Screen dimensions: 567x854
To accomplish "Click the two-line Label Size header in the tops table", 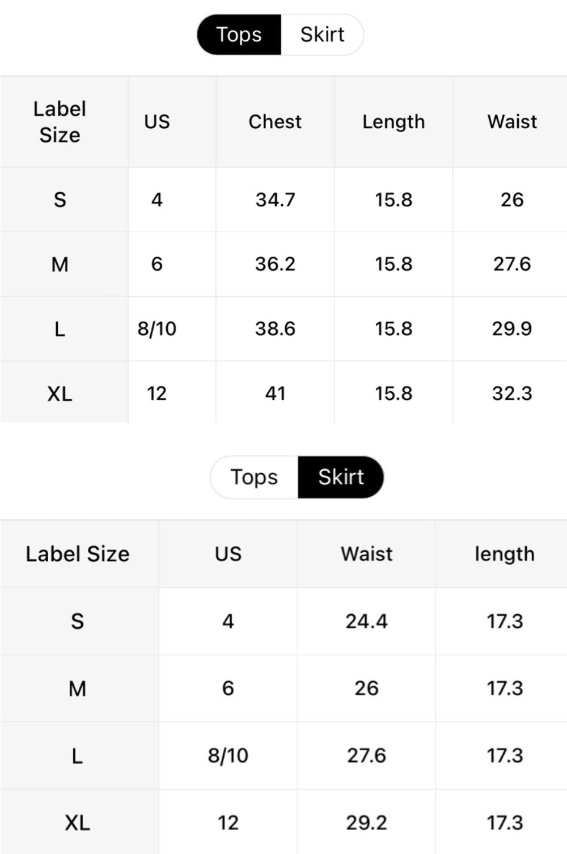I will [x=60, y=122].
